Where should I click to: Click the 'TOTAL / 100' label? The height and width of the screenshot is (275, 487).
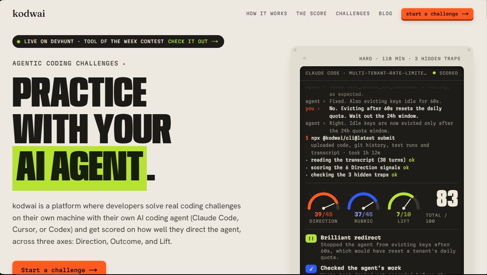pyautogui.click(x=436, y=218)
